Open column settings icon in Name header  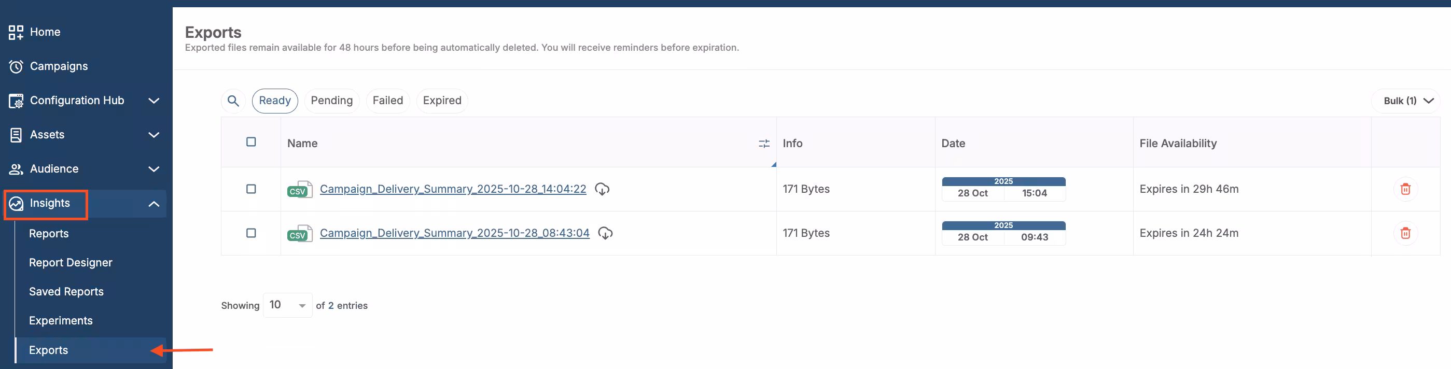pyautogui.click(x=763, y=144)
